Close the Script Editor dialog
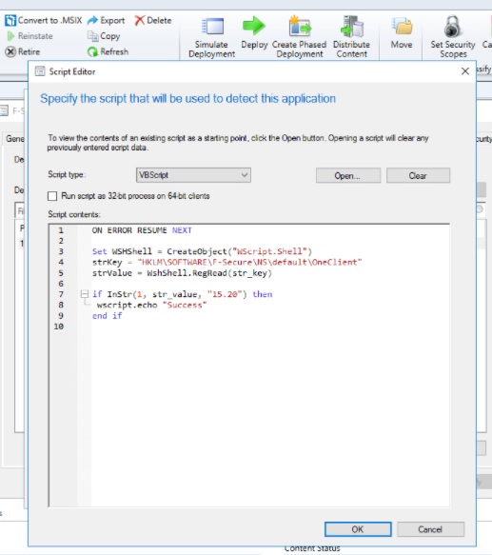492x555 pixels. point(465,71)
